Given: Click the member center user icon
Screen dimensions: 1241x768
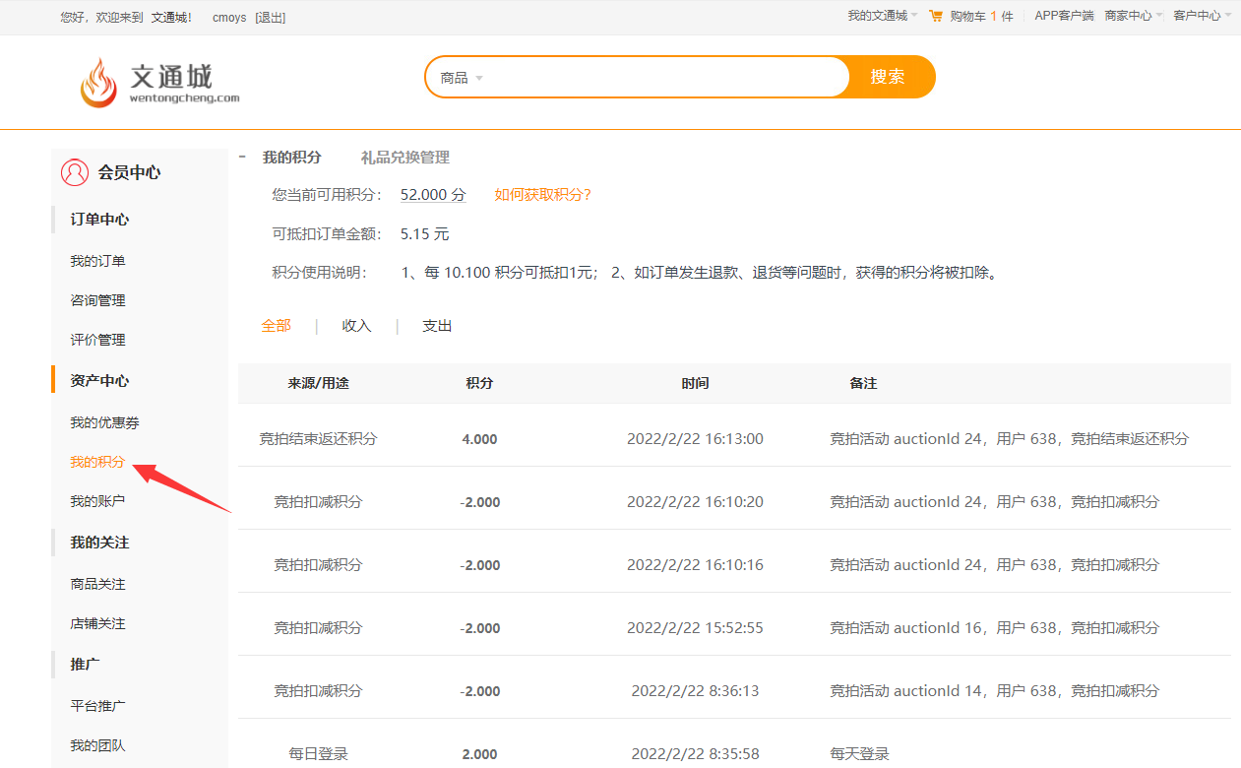Looking at the screenshot, I should tap(75, 172).
